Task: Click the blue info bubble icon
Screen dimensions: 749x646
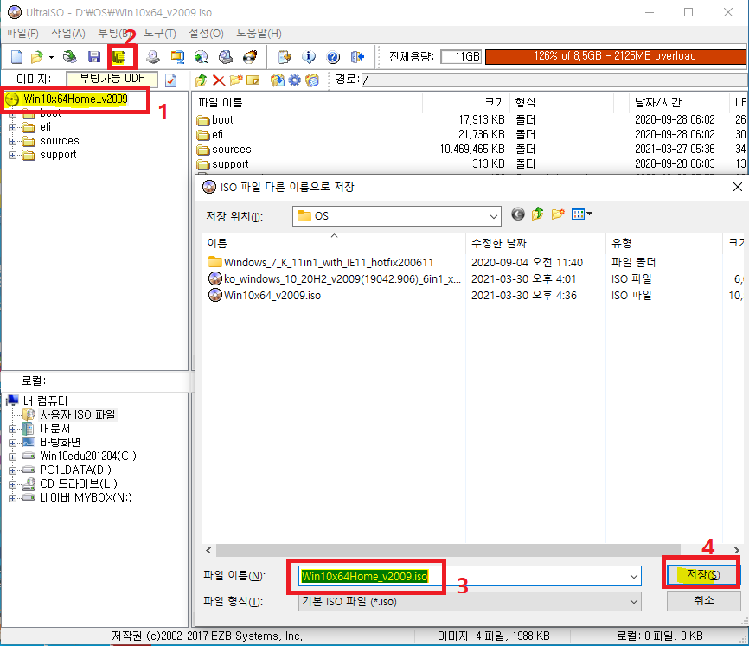Action: point(309,57)
